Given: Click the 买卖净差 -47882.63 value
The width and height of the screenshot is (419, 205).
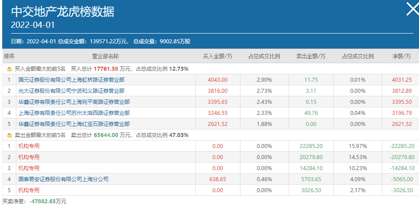Looking at the screenshot, I should click(x=42, y=201).
